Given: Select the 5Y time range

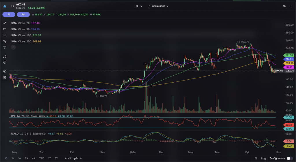Looking at the screenshot, I should (56, 159).
